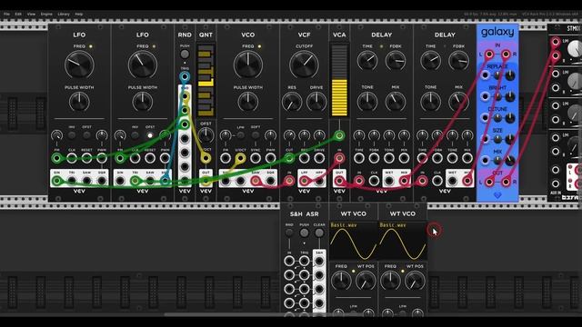Screen dimensions: 582x327
Task: Click the first DELAY's WET output jack
Action: (x=389, y=181)
